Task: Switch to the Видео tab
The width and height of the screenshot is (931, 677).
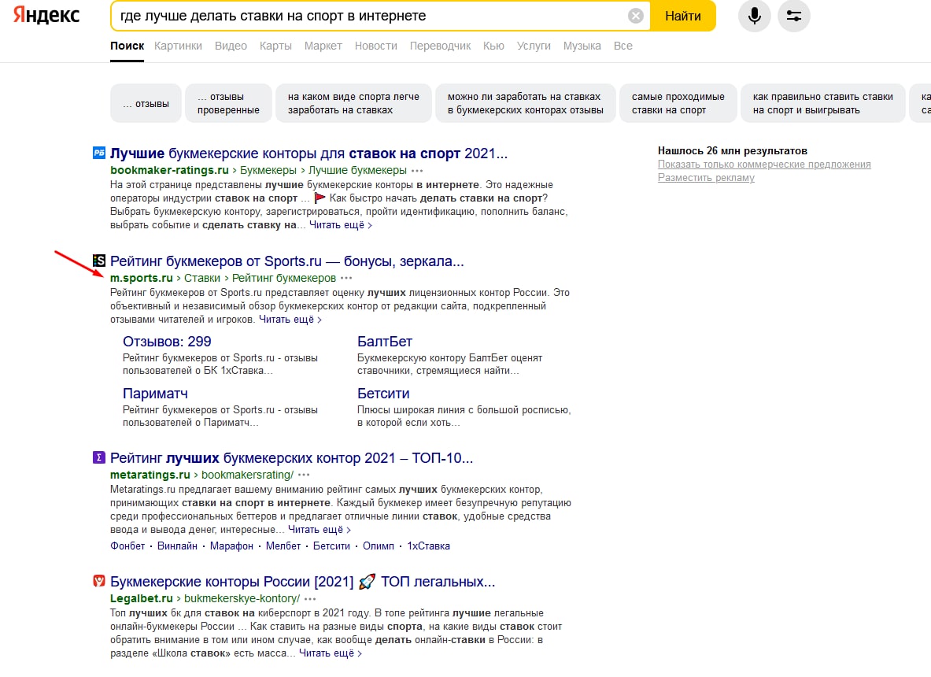Action: tap(231, 46)
